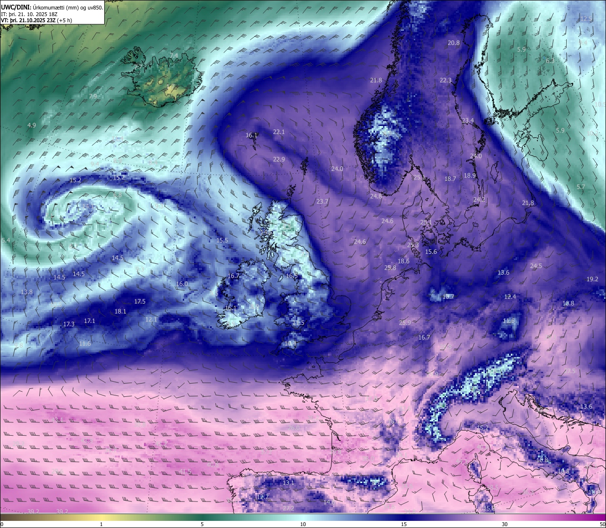This screenshot has width=606, height=528.
Task: Click the colour scale tick label 0
Action: pyautogui.click(x=2, y=524)
